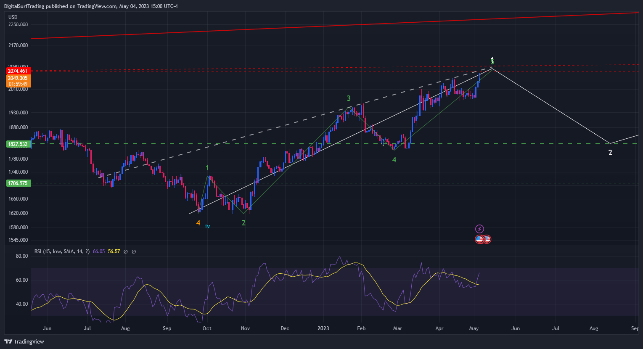Click the 2170.000 price axis label

tap(18, 45)
